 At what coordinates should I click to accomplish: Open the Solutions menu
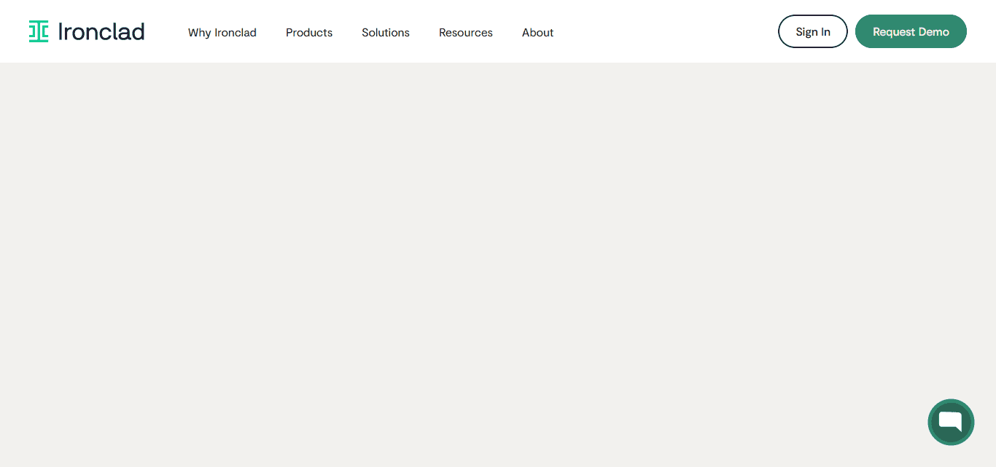pyautogui.click(x=386, y=32)
